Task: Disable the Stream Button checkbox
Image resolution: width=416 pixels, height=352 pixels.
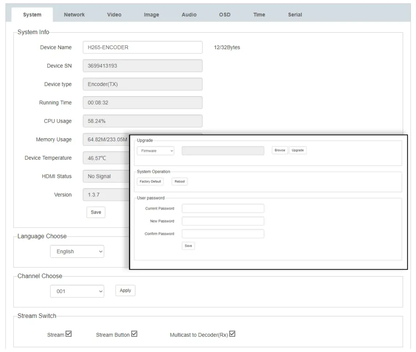Action: pyautogui.click(x=134, y=334)
